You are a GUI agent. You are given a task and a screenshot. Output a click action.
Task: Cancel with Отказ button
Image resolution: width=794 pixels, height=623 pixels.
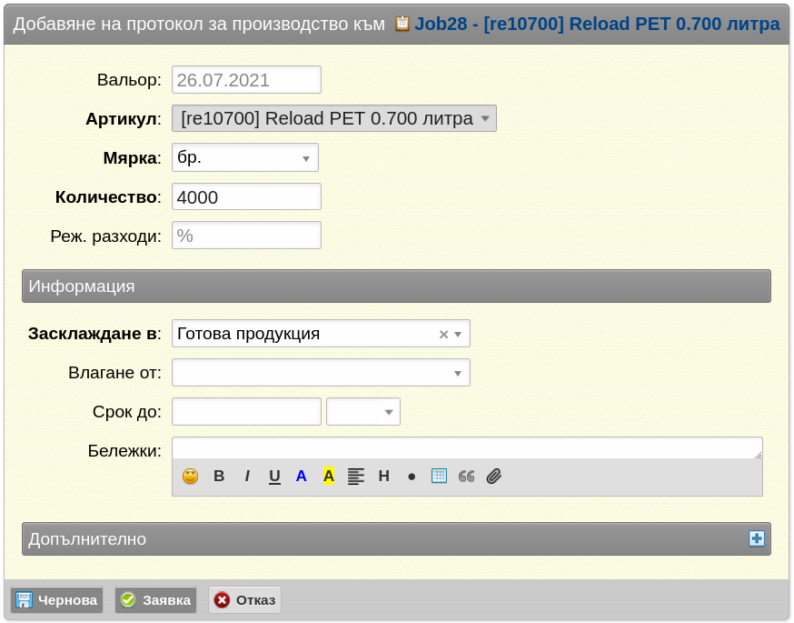tap(244, 600)
